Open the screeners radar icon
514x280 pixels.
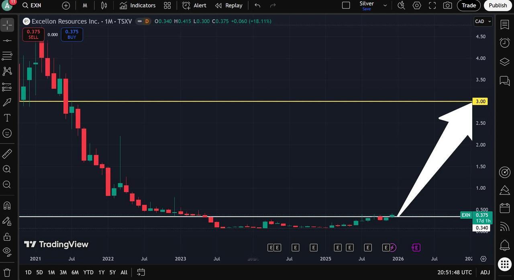click(x=505, y=172)
